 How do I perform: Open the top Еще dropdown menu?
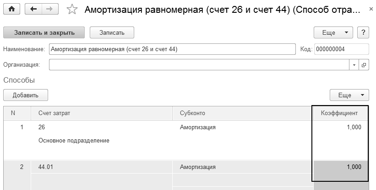pos(333,32)
